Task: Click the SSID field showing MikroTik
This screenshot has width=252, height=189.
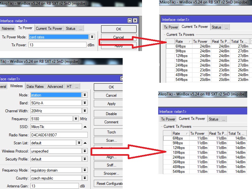Action: [x=56, y=127]
